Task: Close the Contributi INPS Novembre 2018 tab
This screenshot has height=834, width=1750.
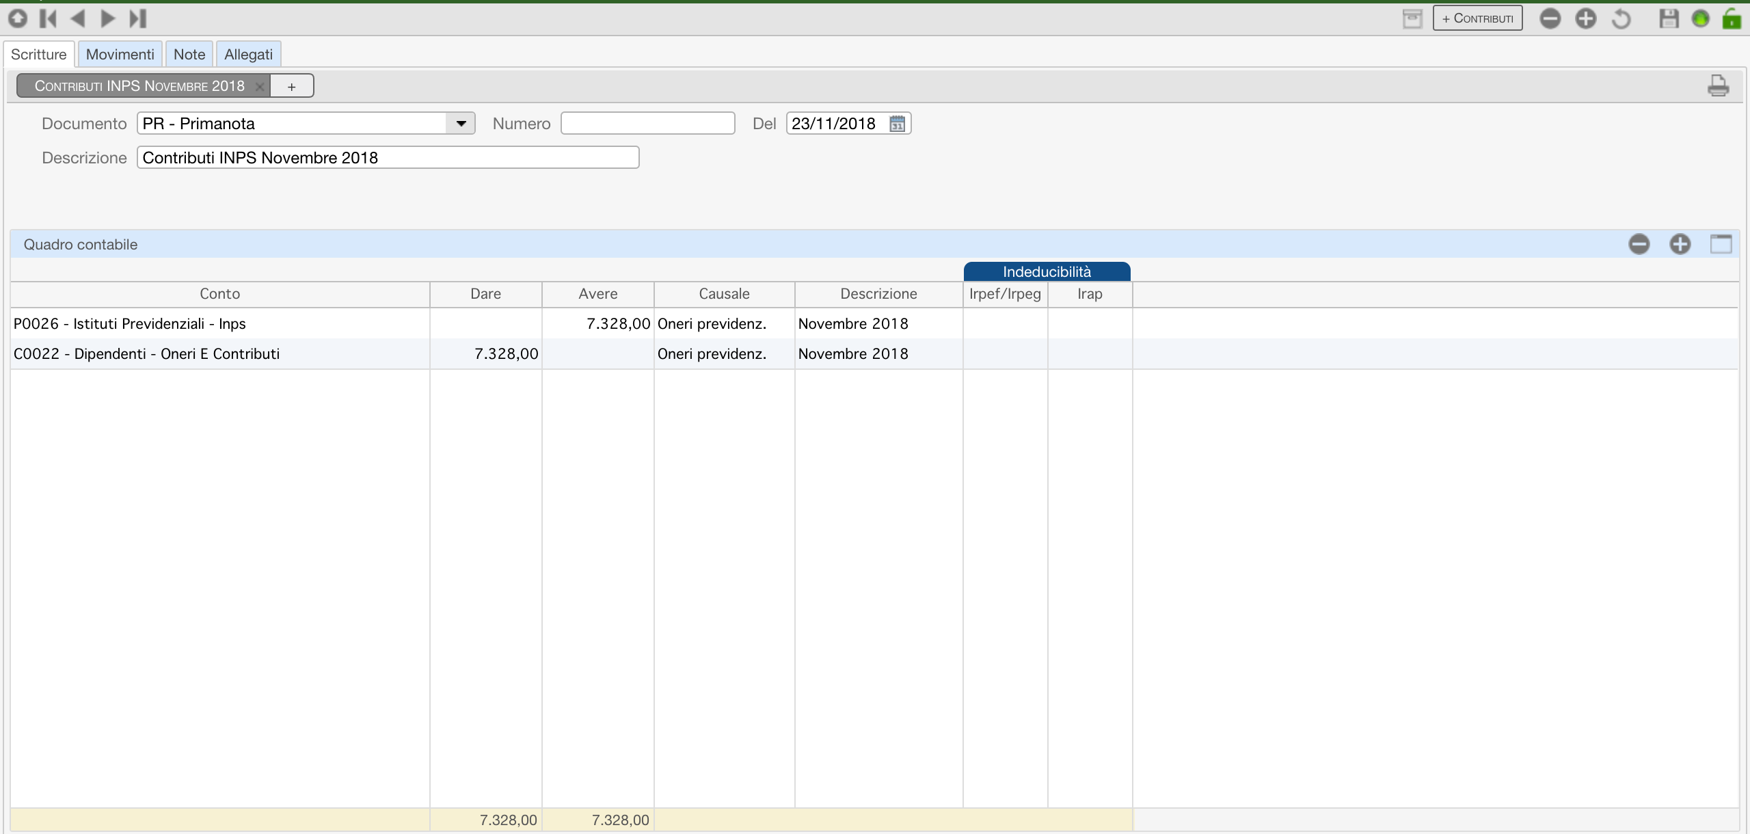Action: pyautogui.click(x=260, y=87)
